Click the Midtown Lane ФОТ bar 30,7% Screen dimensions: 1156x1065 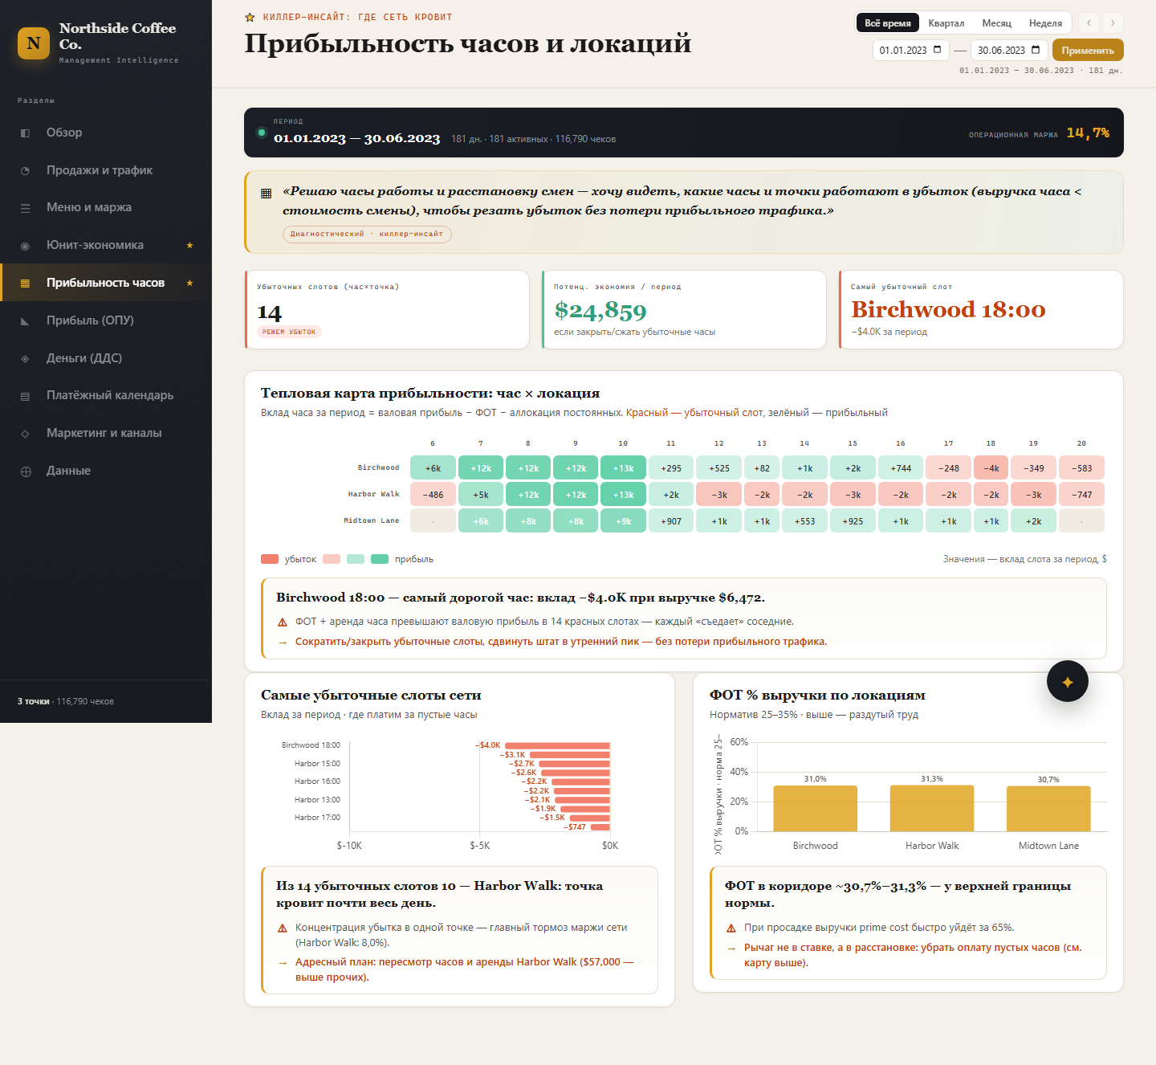(x=1048, y=809)
